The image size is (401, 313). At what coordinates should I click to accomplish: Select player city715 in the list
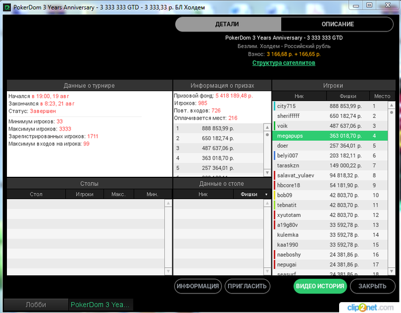(330, 106)
